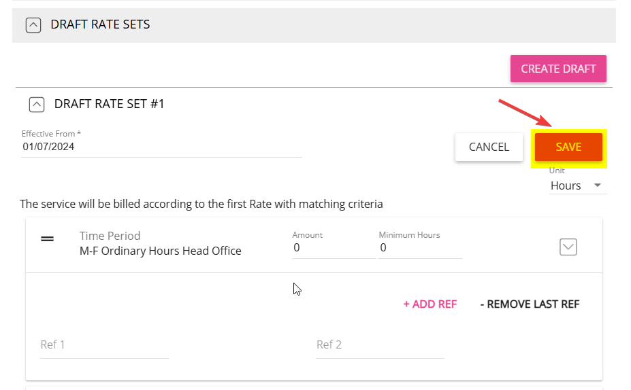Click the DRAFT RATE SETS header title
Viewport: 631px width, 390px height.
100,24
